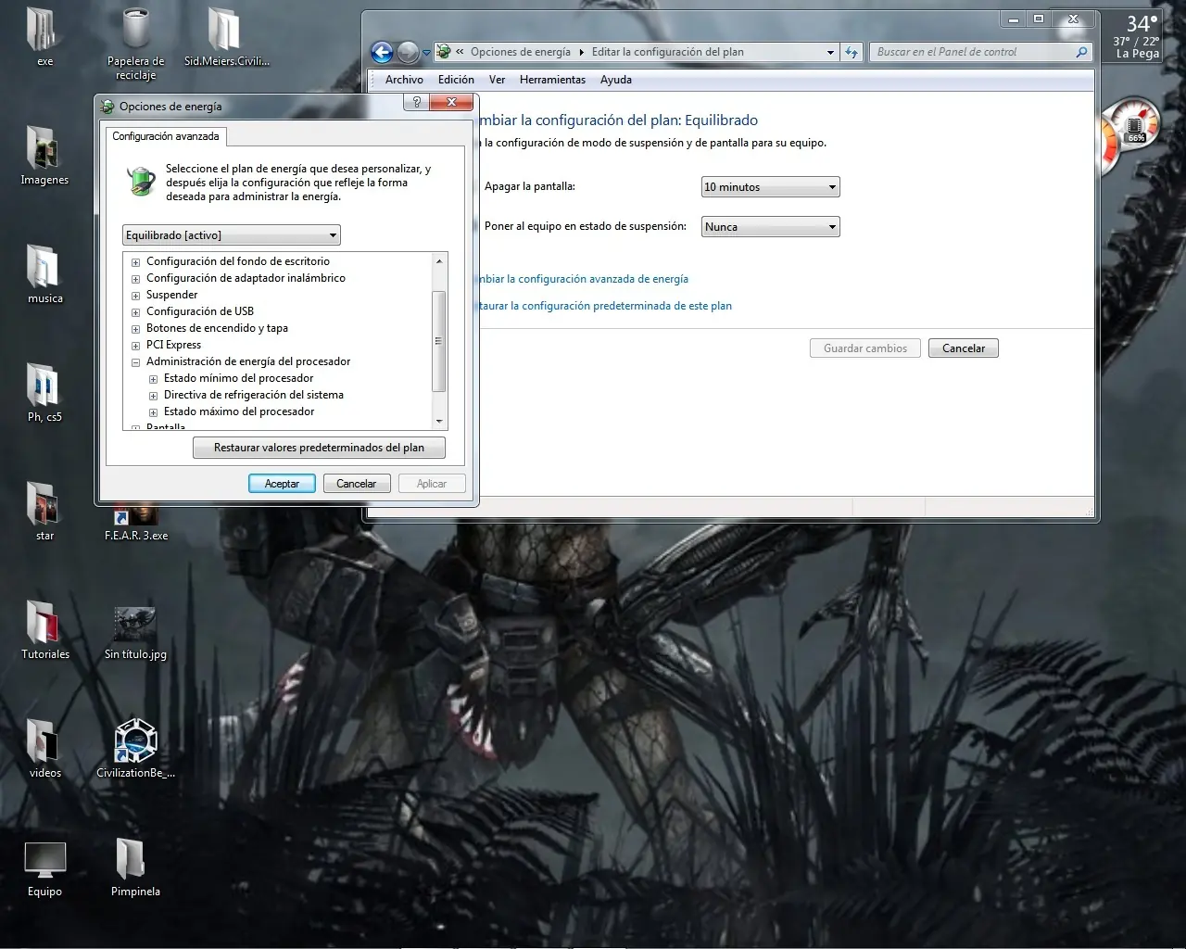Open the Edición menu
Image resolution: width=1186 pixels, height=949 pixels.
[x=456, y=80]
